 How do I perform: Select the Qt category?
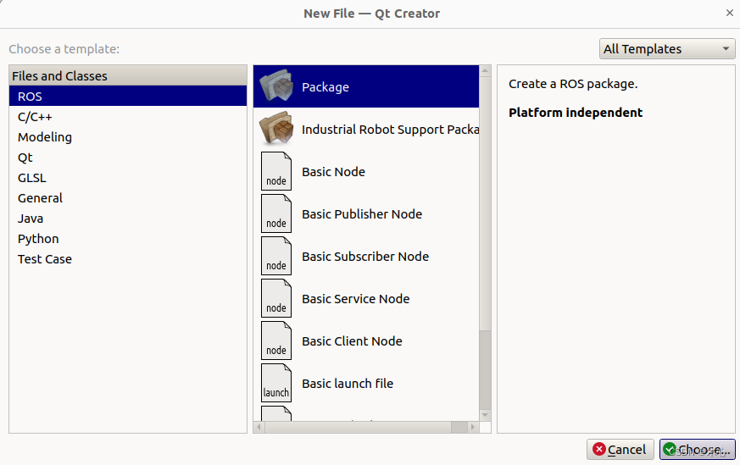(127, 157)
